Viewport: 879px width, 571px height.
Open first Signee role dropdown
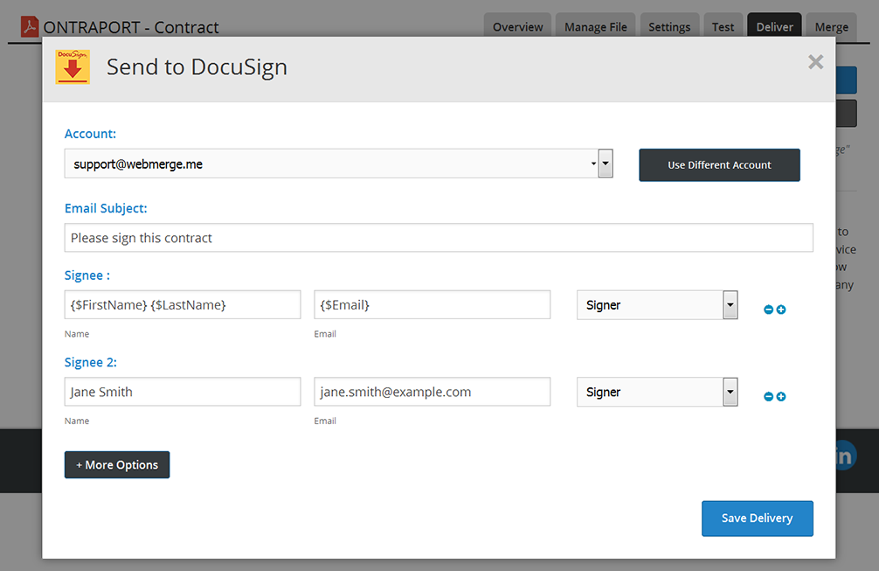(656, 305)
